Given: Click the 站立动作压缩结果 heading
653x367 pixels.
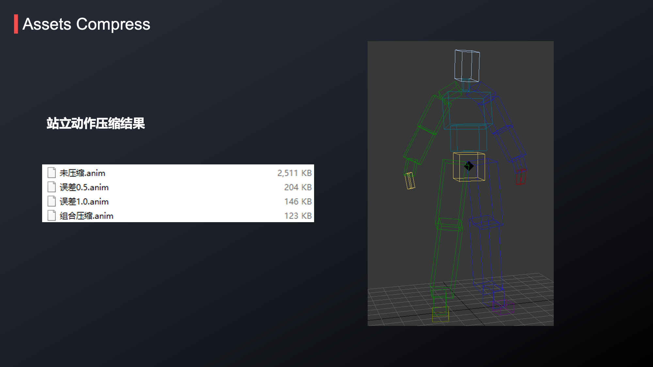Looking at the screenshot, I should tap(96, 123).
